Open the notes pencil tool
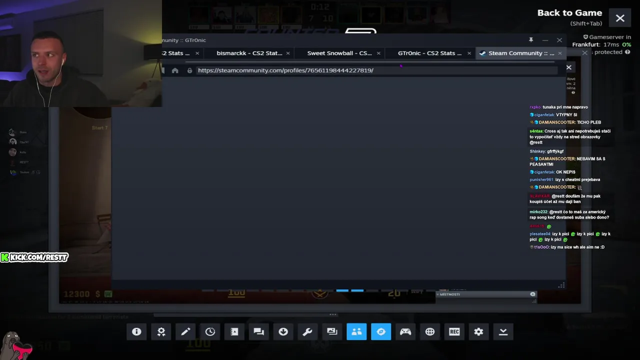The height and width of the screenshot is (360, 640). (185, 331)
